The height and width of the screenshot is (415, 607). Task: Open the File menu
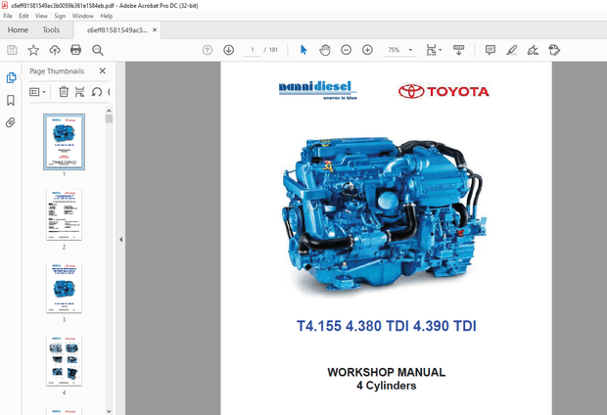8,16
